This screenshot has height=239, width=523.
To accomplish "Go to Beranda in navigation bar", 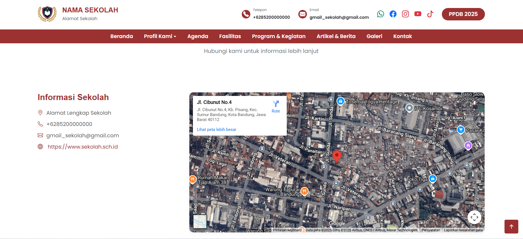I will [121, 36].
